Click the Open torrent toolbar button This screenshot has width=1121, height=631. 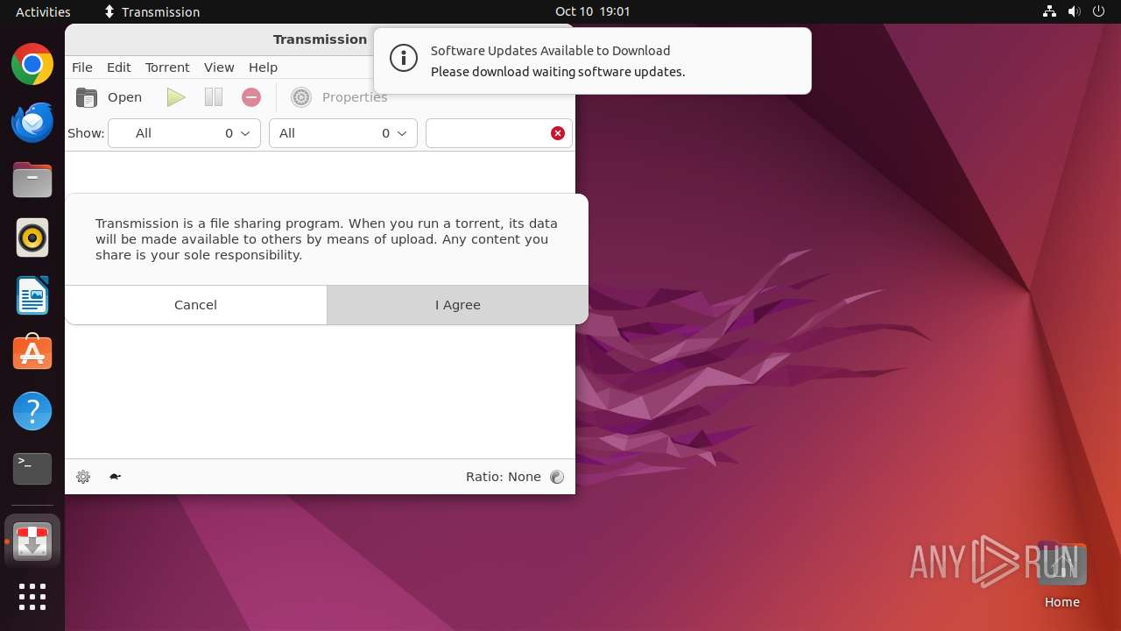pyautogui.click(x=109, y=97)
